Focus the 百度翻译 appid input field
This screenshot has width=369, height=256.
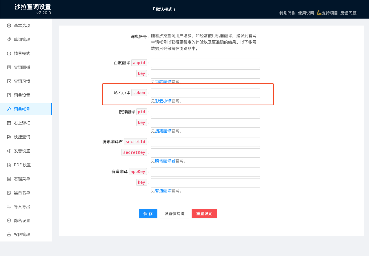(206, 63)
